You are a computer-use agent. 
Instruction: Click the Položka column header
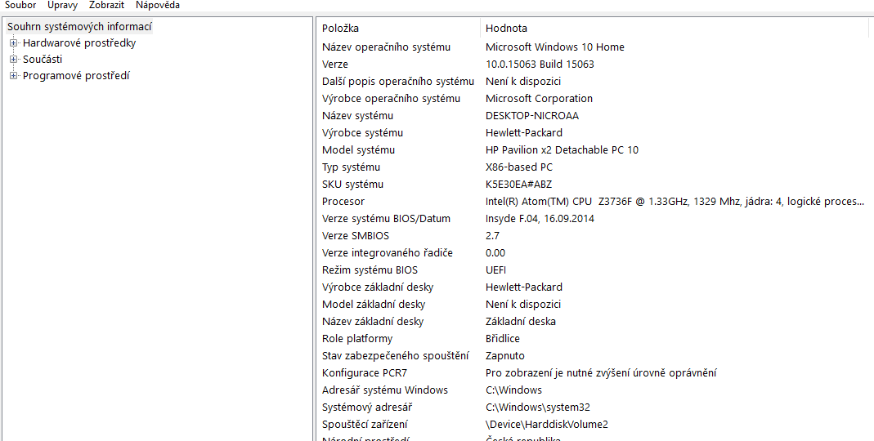pyautogui.click(x=340, y=29)
